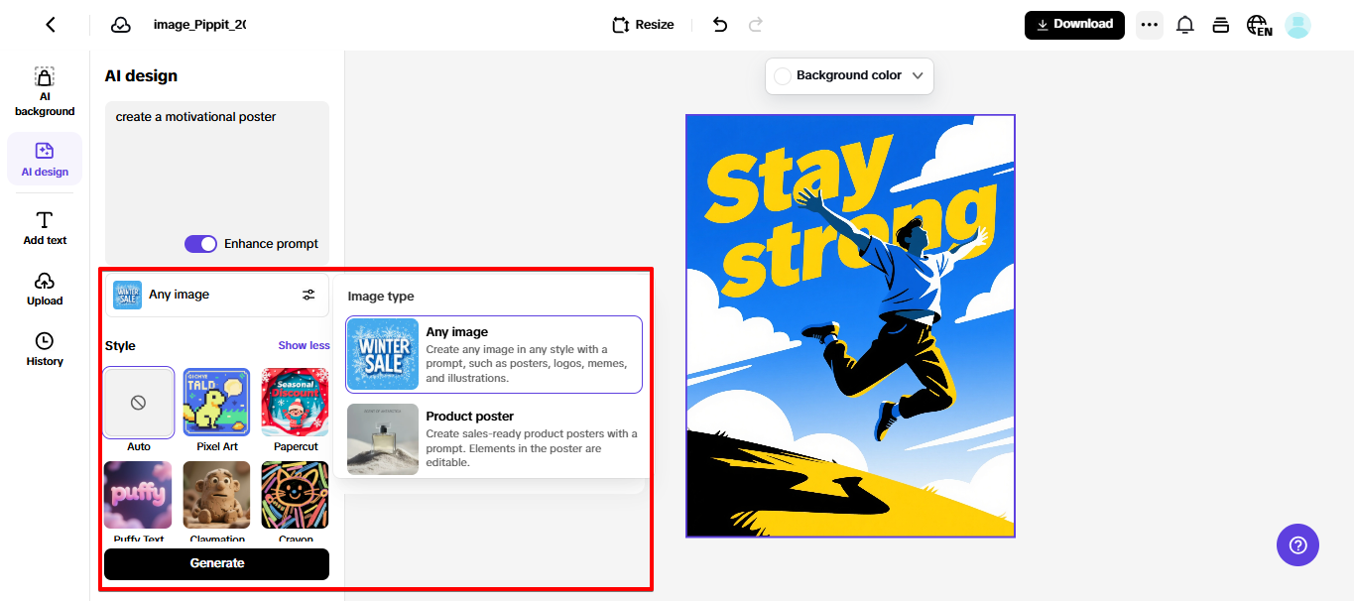Image resolution: width=1354 pixels, height=601 pixels.
Task: Open the notifications bell
Action: 1184,25
